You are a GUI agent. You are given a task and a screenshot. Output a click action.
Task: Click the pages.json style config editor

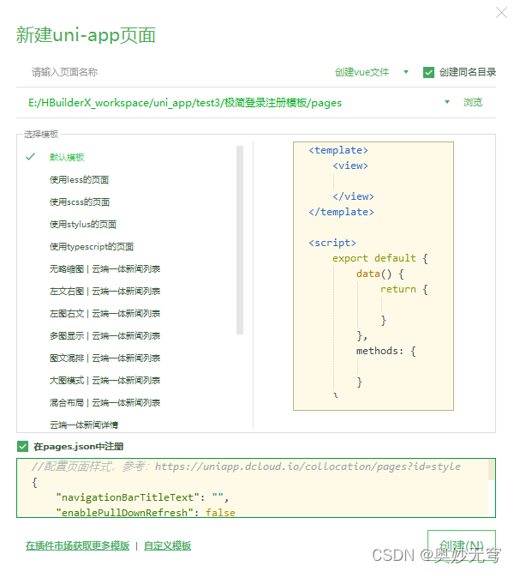click(256, 488)
